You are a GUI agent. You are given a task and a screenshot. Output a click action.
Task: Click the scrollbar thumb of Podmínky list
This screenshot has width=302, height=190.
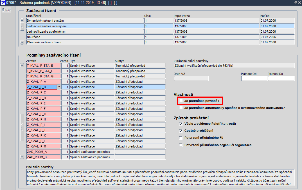(22, 128)
